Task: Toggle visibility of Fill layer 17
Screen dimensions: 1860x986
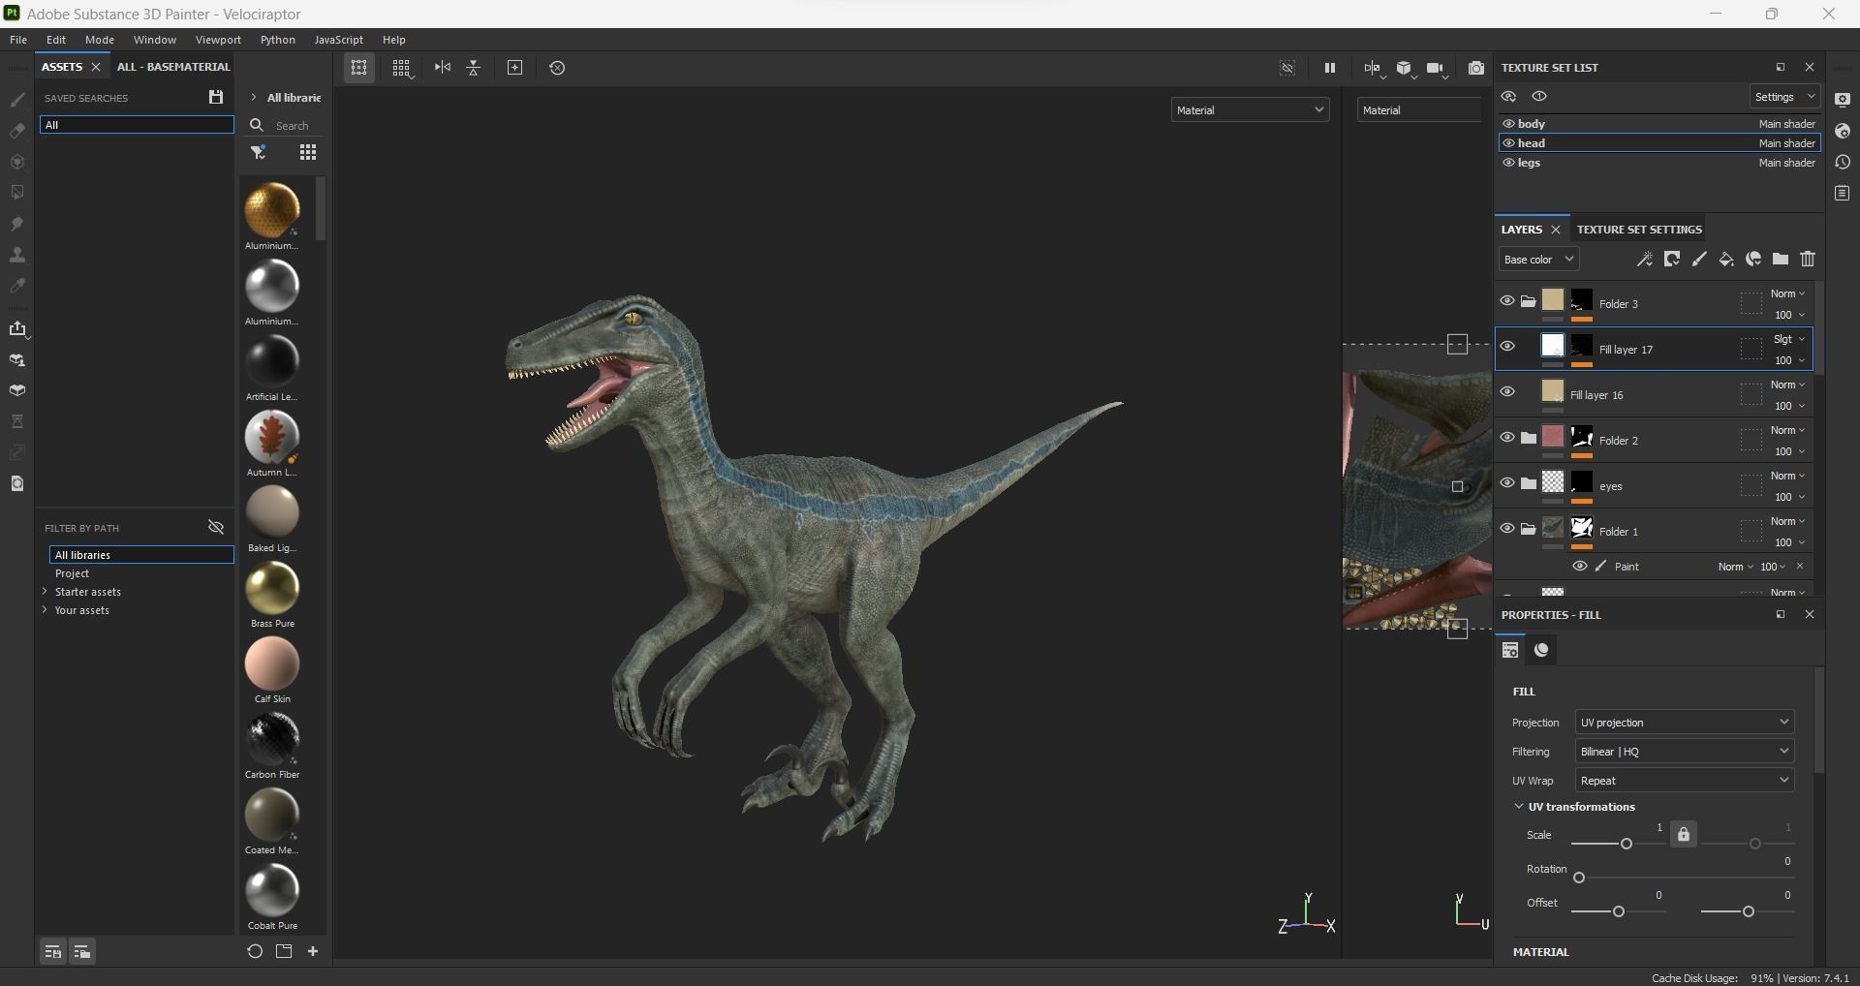Action: pyautogui.click(x=1507, y=347)
